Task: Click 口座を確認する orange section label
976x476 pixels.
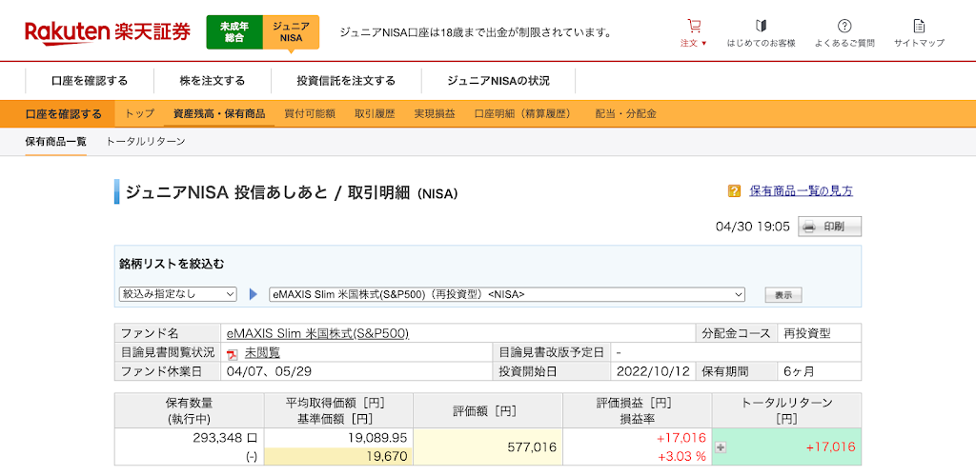Action: pos(64,113)
